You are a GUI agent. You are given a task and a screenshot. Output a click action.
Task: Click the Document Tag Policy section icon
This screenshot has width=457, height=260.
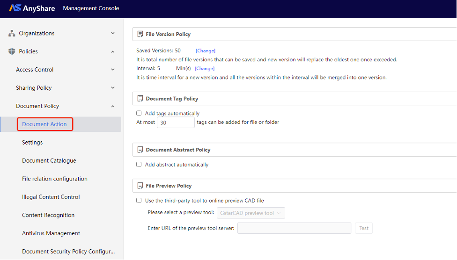click(x=140, y=98)
